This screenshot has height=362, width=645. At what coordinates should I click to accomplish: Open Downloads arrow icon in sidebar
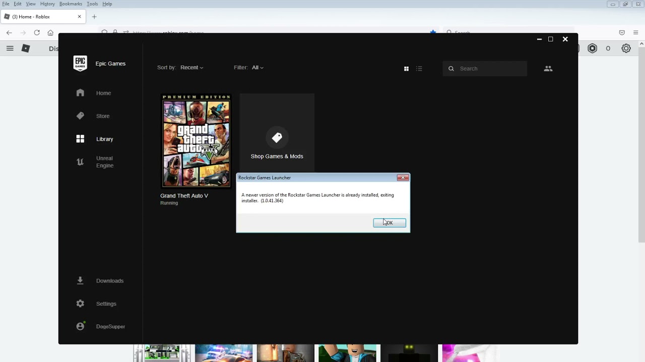(x=80, y=281)
